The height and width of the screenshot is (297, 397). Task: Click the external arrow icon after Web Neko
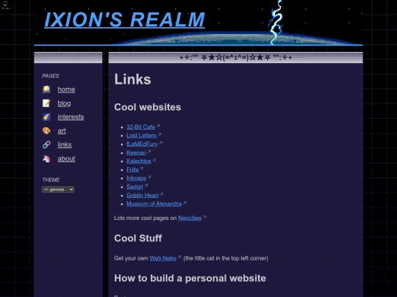click(x=179, y=257)
